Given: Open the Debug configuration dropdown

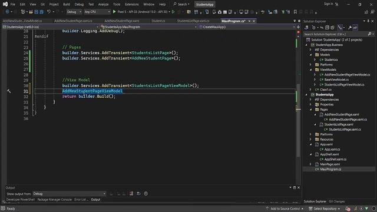Looking at the screenshot, I should tap(74, 12).
